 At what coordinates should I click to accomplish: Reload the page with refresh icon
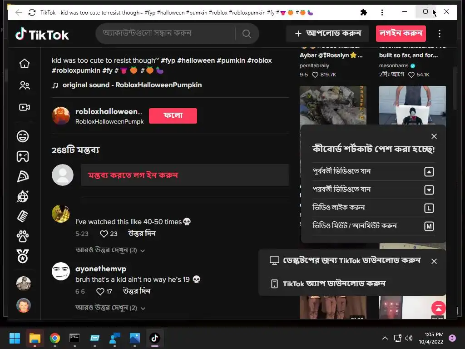[x=32, y=12]
